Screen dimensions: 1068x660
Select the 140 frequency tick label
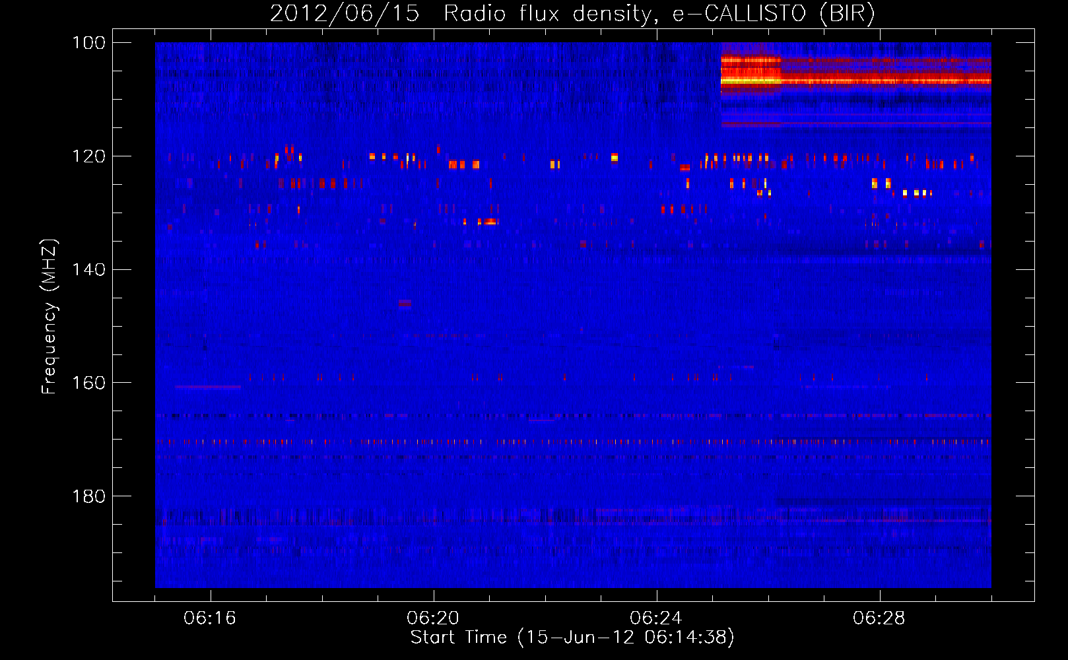88,270
